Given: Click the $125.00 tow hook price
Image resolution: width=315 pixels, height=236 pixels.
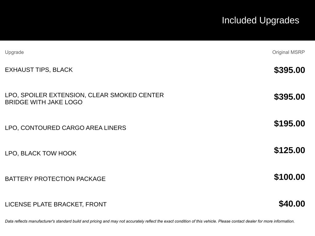Looking at the screenshot, I should [x=289, y=150].
